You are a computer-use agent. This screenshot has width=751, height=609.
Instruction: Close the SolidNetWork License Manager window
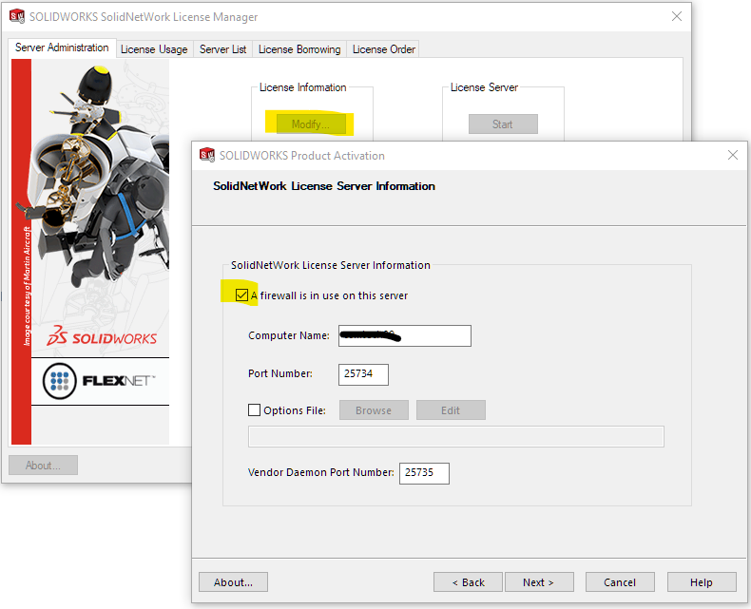coord(677,16)
